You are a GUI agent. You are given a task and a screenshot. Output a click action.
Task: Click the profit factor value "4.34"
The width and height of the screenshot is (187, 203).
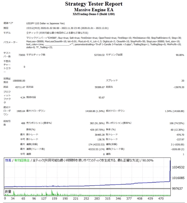[x=23, y=97]
